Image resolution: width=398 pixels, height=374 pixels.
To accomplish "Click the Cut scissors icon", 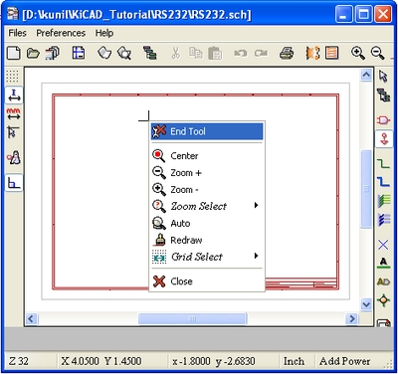I will point(176,53).
